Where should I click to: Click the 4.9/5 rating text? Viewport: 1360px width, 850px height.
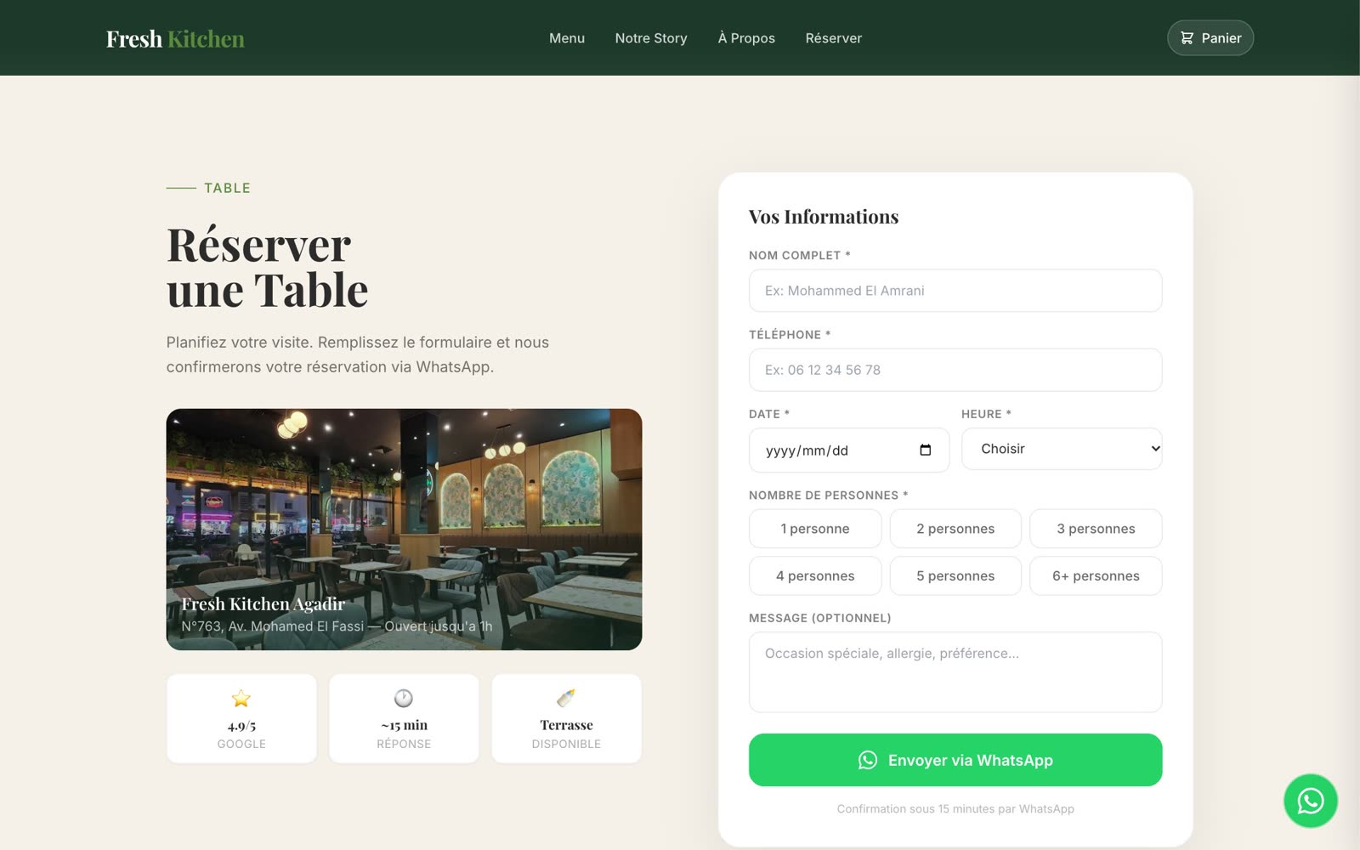click(x=241, y=726)
